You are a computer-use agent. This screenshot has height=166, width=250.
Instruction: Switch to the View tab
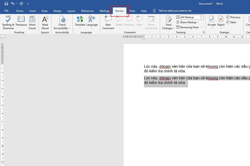point(132,11)
